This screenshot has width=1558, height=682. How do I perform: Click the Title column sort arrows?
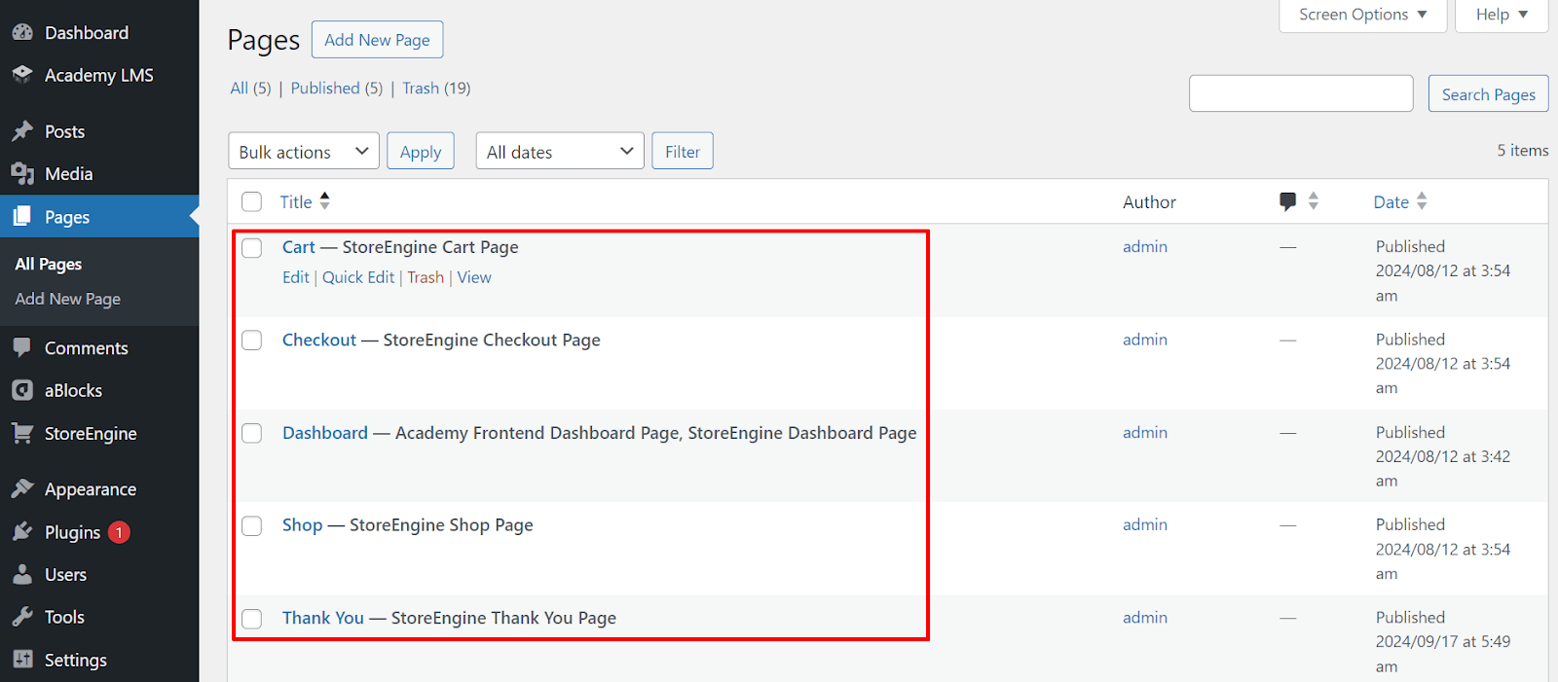[325, 201]
